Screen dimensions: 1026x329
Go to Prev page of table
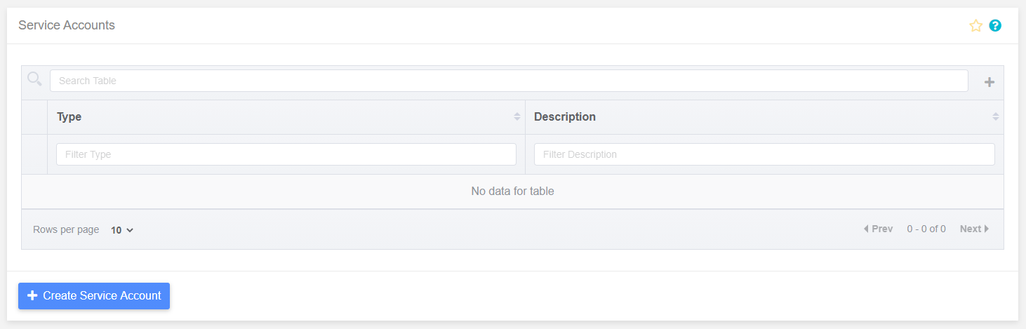[x=878, y=229]
